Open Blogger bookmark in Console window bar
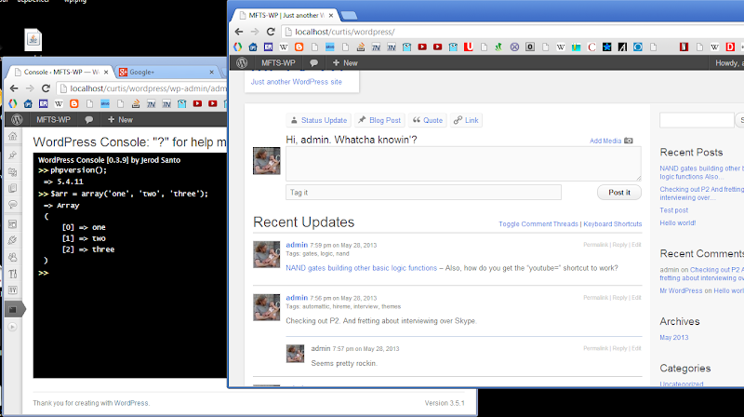This screenshot has width=744, height=417. click(x=74, y=103)
